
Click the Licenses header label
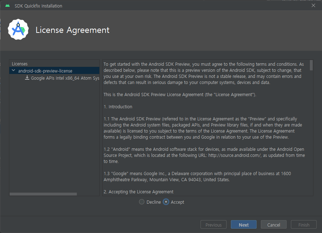click(20, 64)
